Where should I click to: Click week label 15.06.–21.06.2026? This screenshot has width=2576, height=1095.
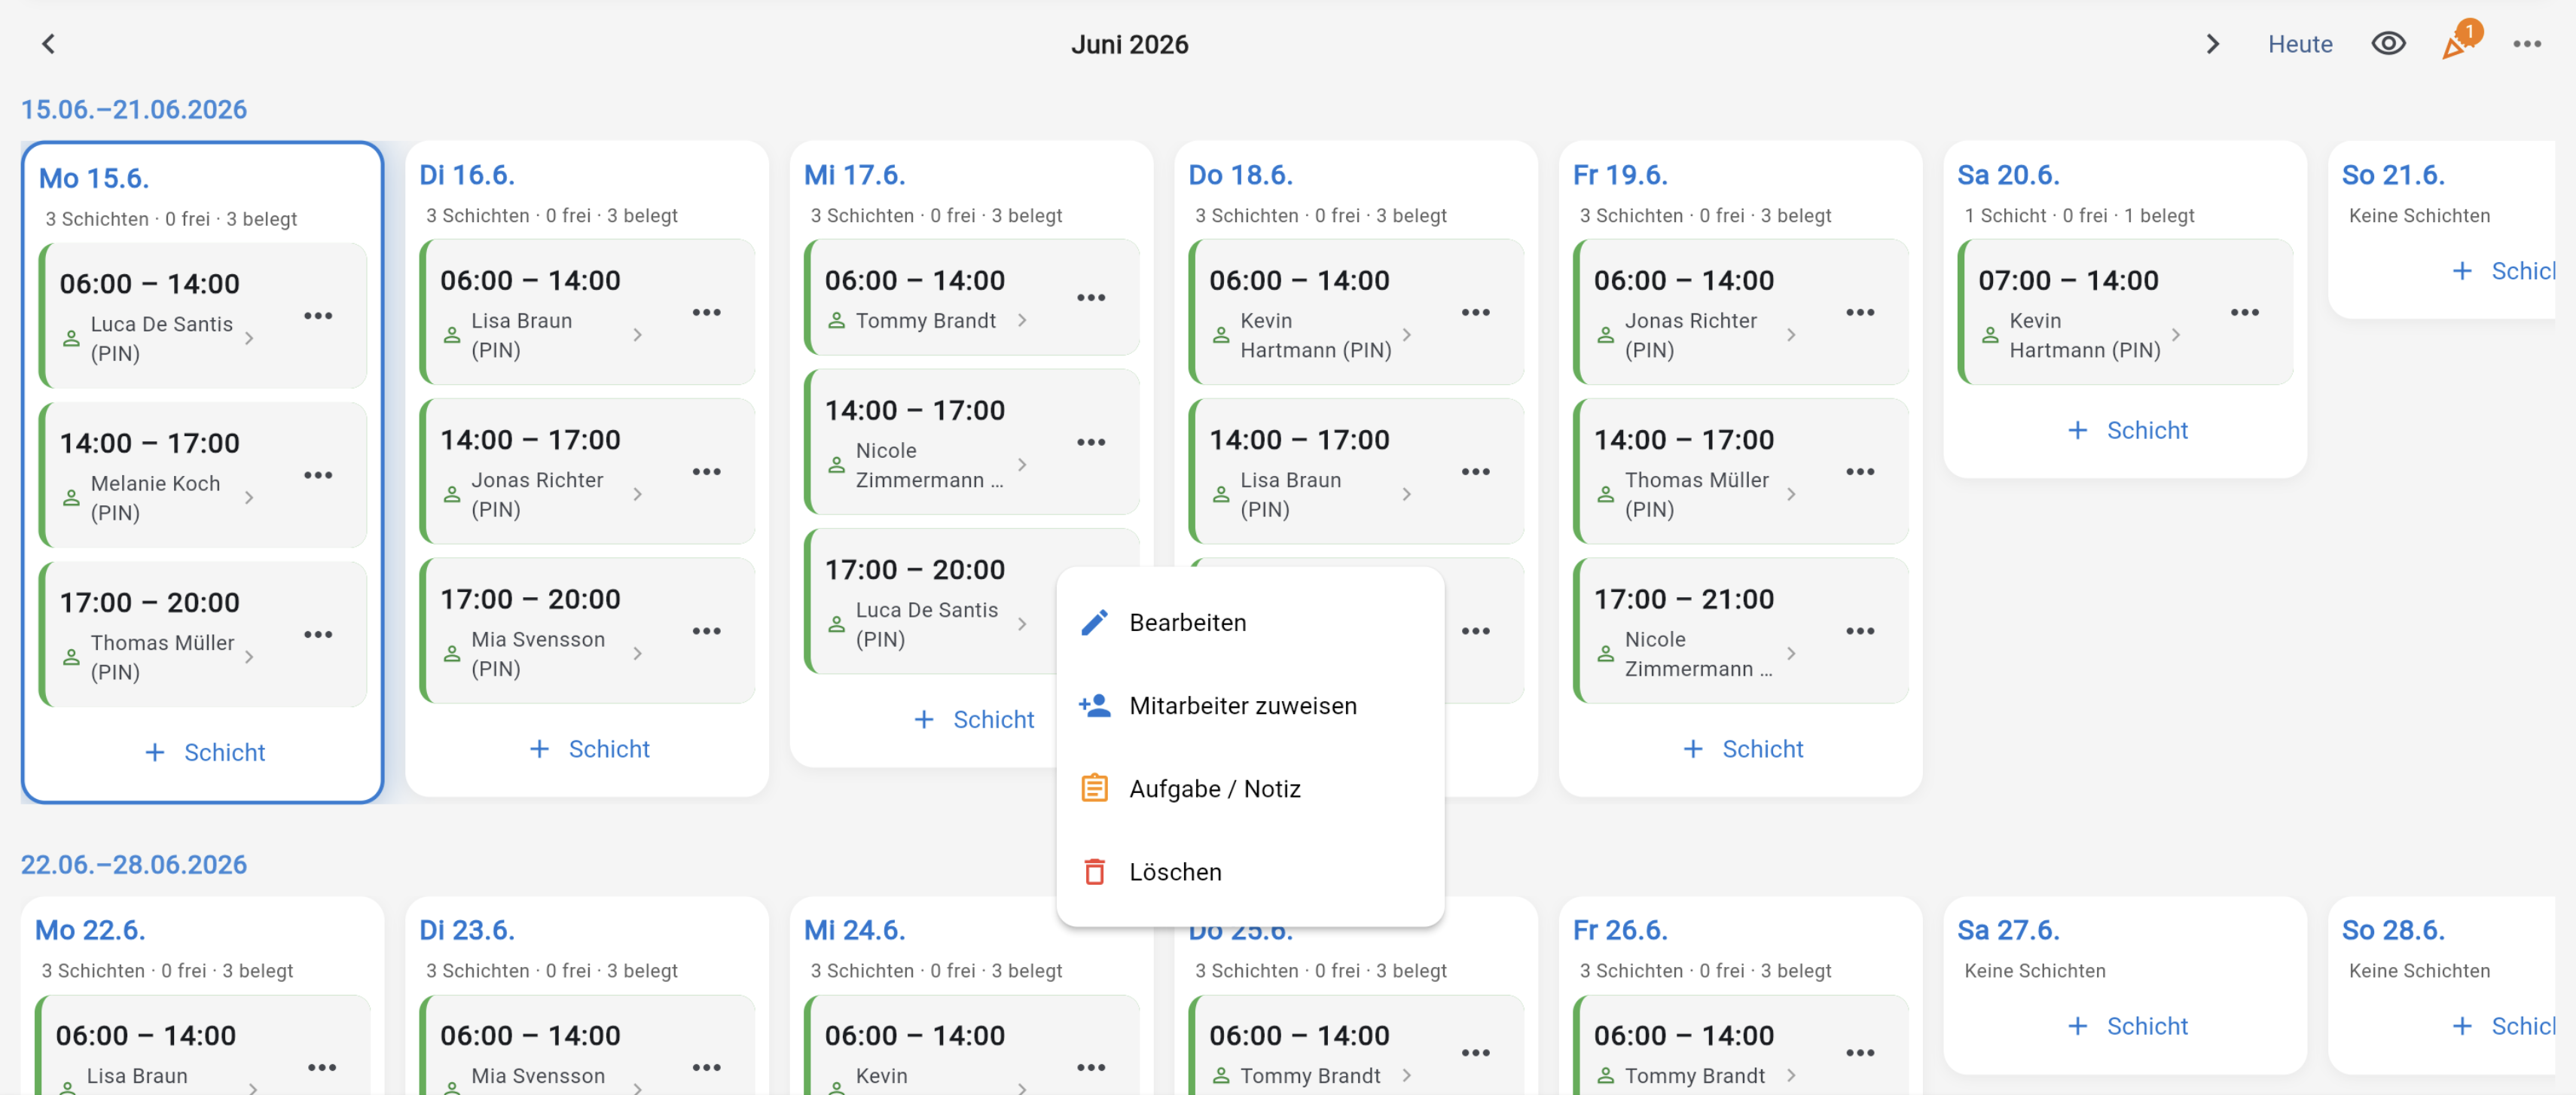[x=134, y=109]
